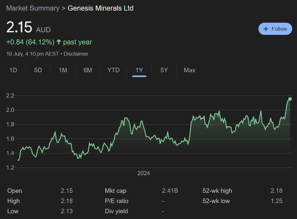Open the 5Y chart range
The width and height of the screenshot is (297, 219).
(x=164, y=70)
